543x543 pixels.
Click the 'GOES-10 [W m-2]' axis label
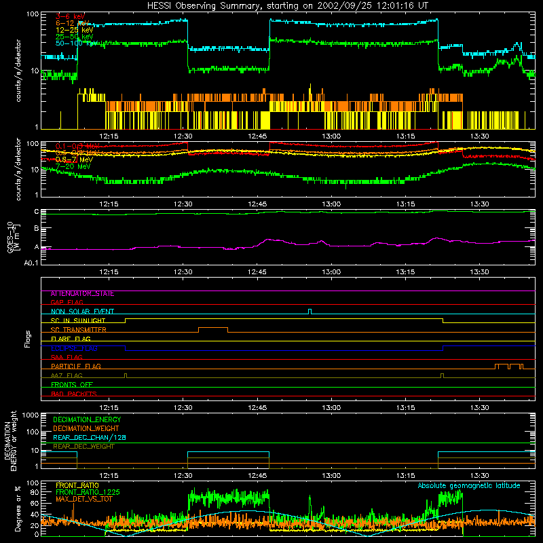click(14, 237)
